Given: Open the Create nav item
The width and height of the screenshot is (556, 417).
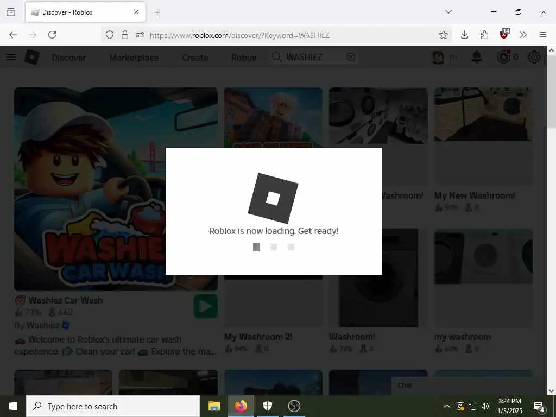Looking at the screenshot, I should pos(195,58).
